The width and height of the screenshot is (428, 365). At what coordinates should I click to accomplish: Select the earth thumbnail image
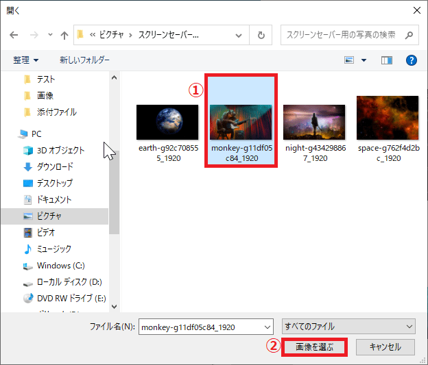167,122
